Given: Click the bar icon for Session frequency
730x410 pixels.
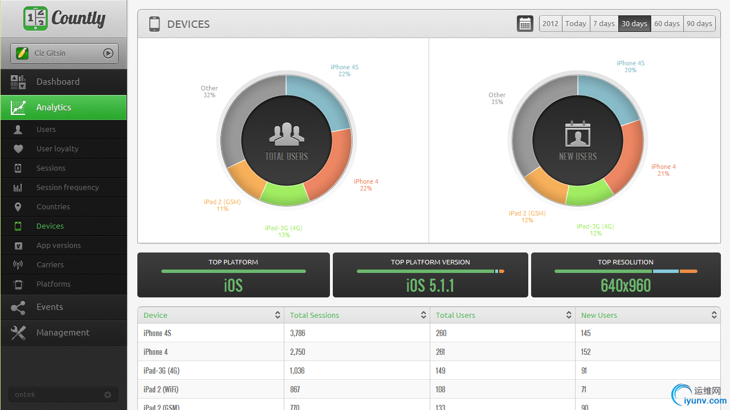Looking at the screenshot, I should pyautogui.click(x=18, y=188).
